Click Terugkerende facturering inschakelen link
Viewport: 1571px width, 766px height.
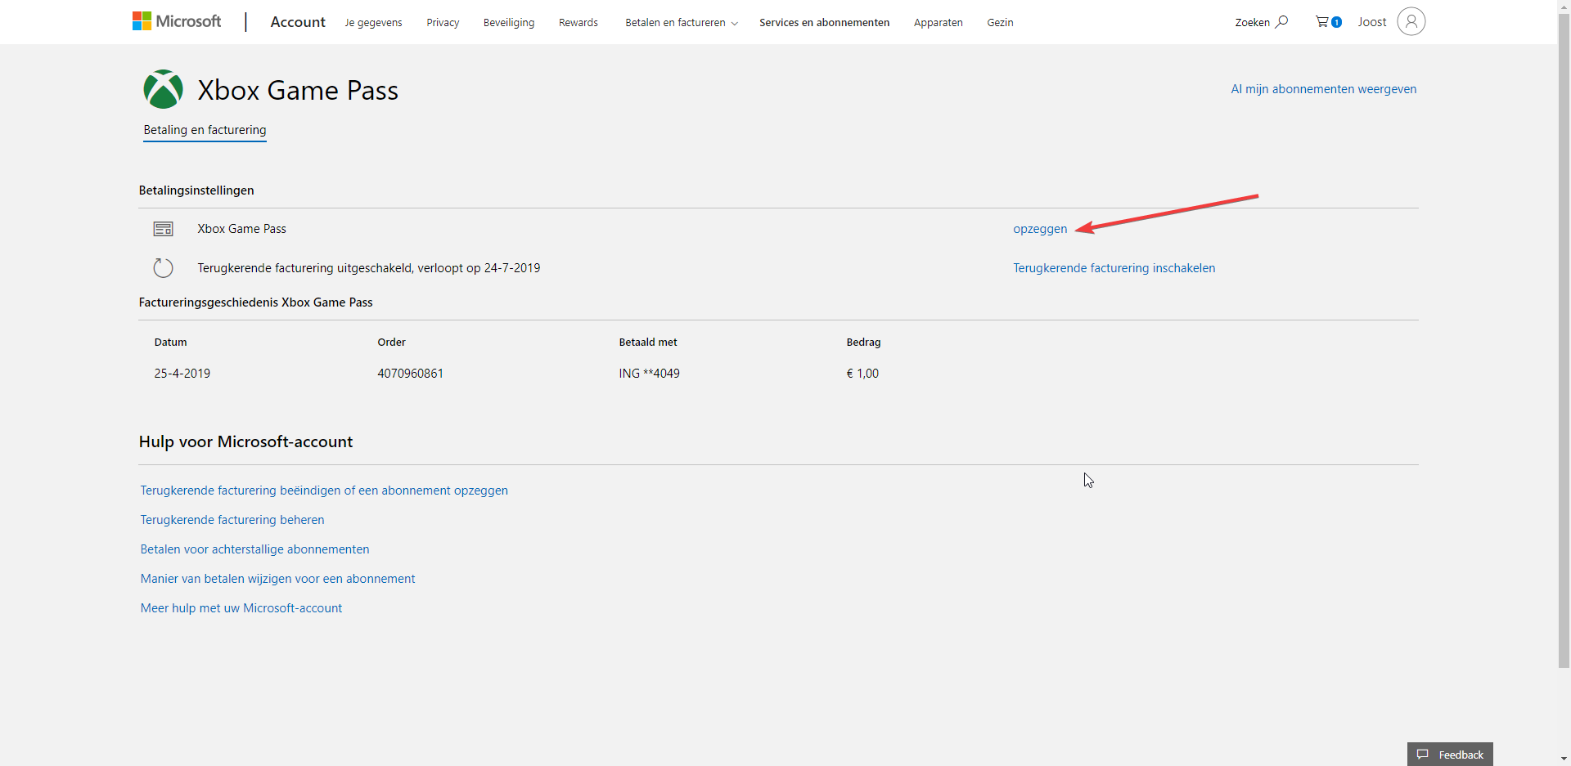(x=1114, y=268)
